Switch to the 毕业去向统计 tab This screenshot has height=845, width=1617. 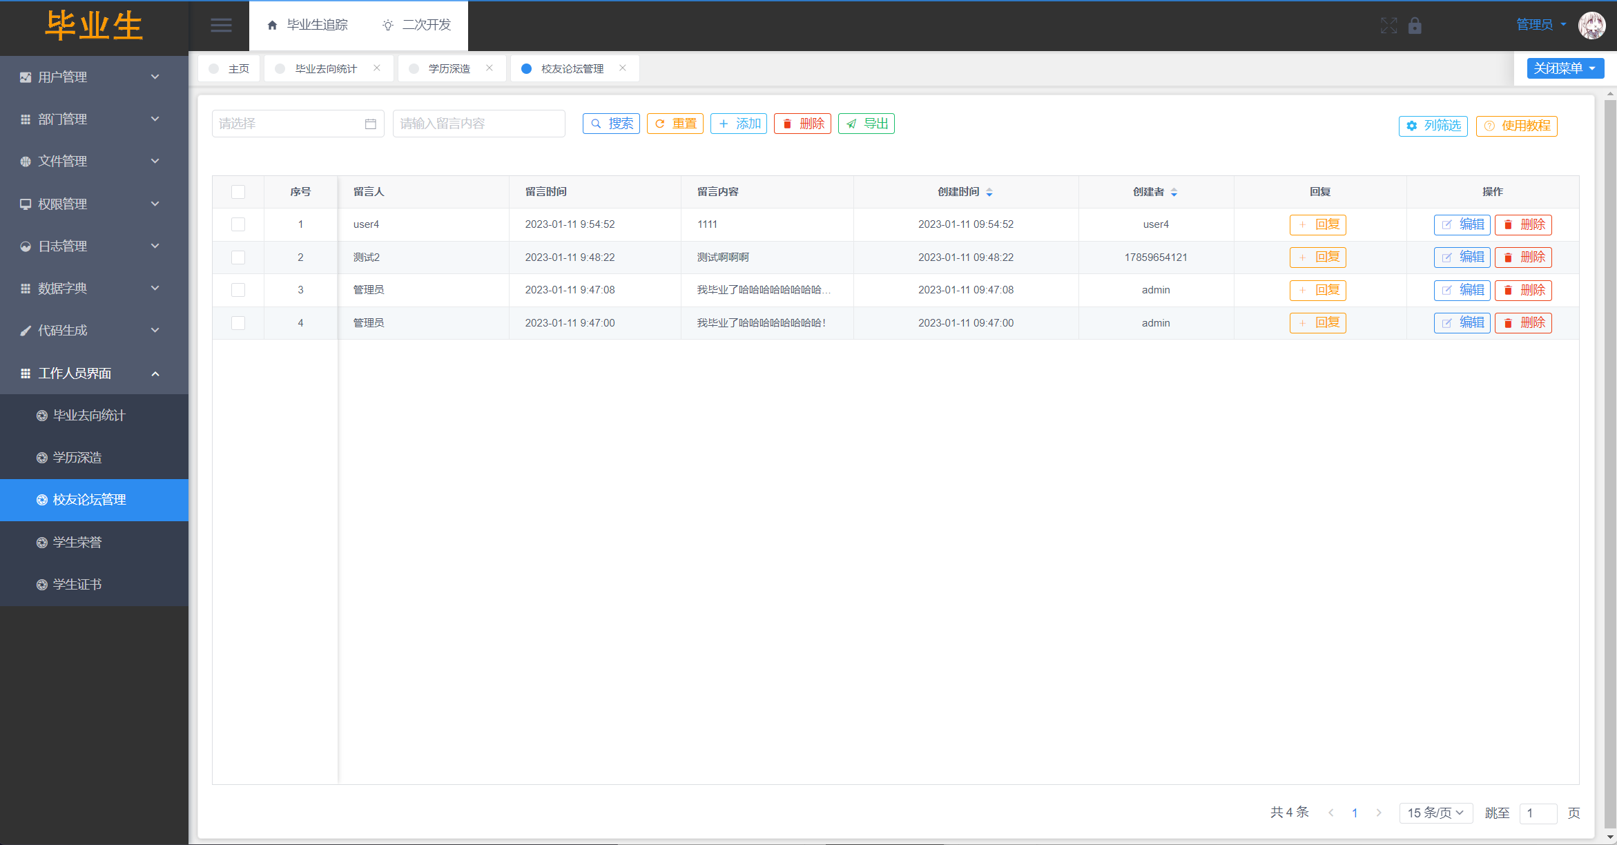(x=325, y=68)
